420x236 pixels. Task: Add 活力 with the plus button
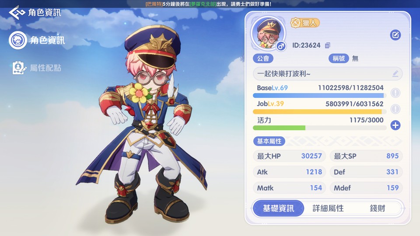click(x=395, y=125)
